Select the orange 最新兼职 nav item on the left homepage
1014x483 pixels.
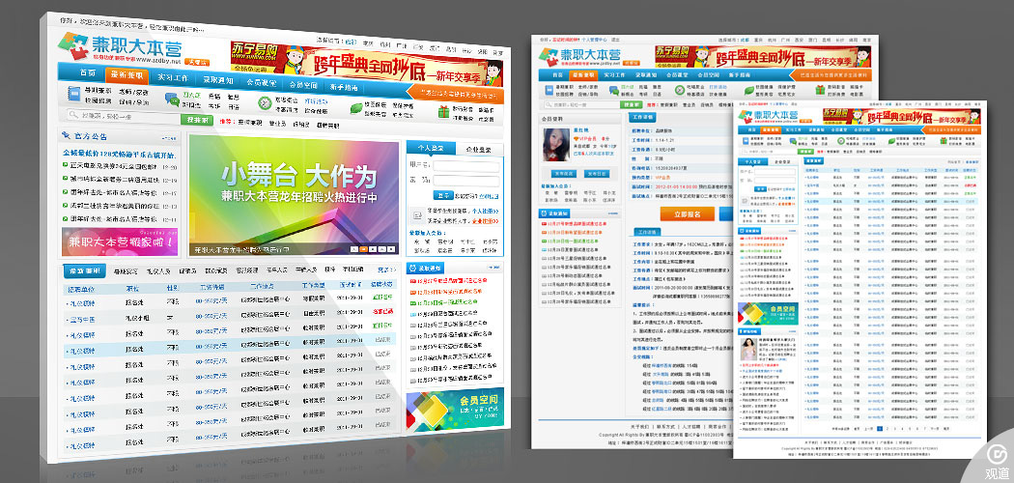(127, 74)
